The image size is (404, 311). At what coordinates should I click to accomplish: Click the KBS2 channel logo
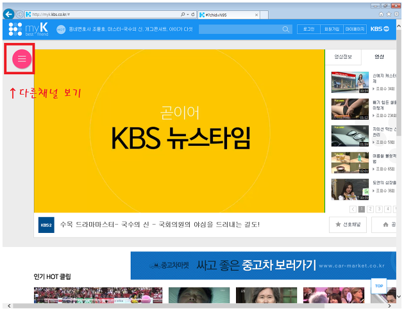46,225
